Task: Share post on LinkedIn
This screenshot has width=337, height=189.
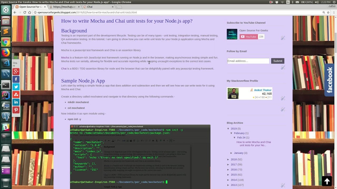Action: coord(16,102)
